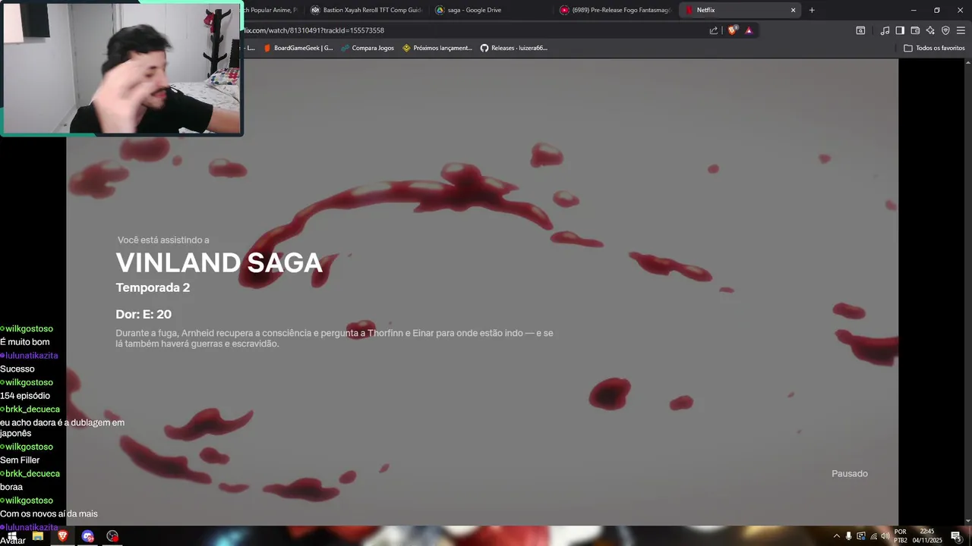Screen dimensions: 972x546
Task: Click chat message '154 episódio'
Action: [25, 396]
